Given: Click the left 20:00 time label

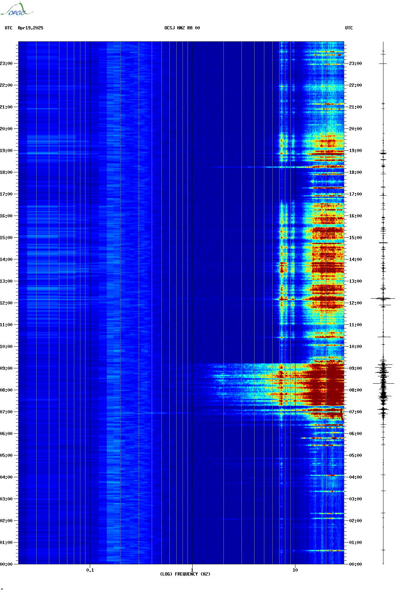Looking at the screenshot, I should [6, 129].
